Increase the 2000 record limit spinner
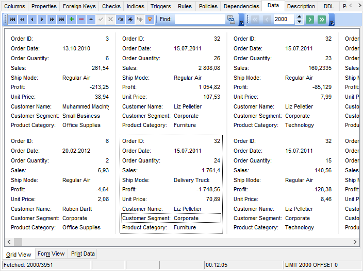 [299, 17]
